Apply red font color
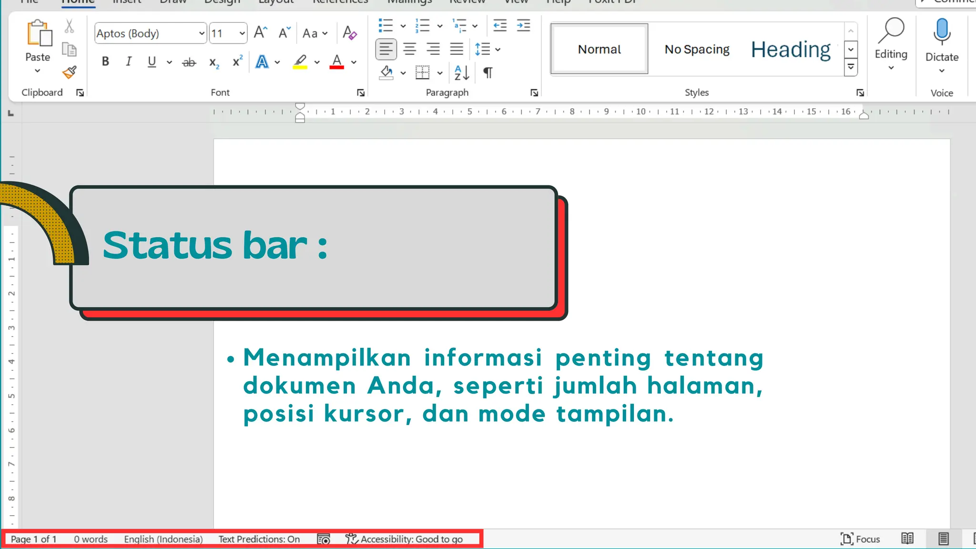976x549 pixels. (337, 62)
